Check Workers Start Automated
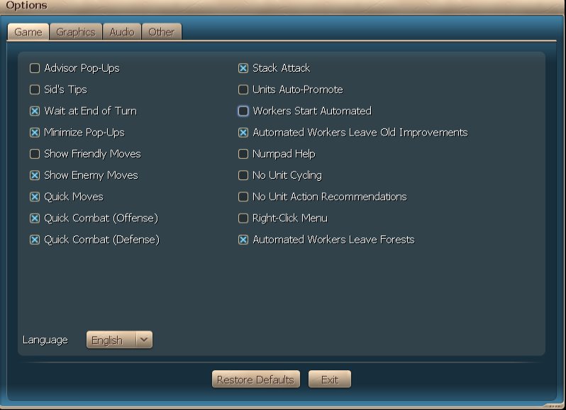 243,111
